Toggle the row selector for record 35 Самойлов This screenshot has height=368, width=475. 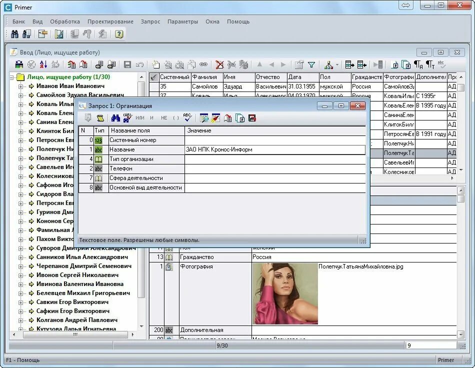(154, 86)
